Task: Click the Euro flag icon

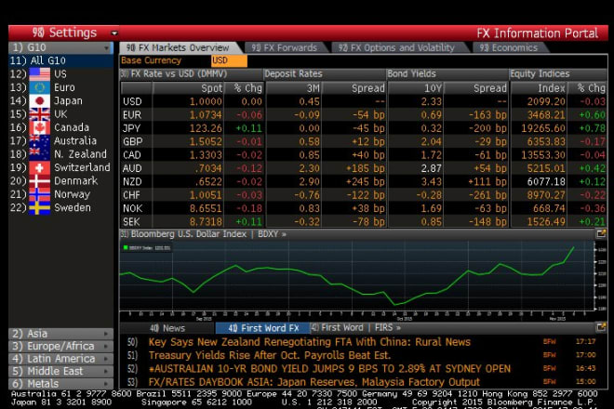Action: (x=40, y=87)
